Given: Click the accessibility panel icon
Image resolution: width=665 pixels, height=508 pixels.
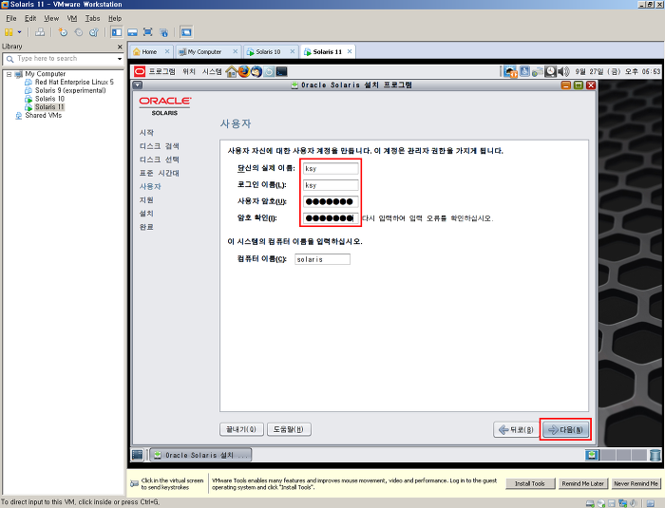Looking at the screenshot, I should [x=524, y=71].
